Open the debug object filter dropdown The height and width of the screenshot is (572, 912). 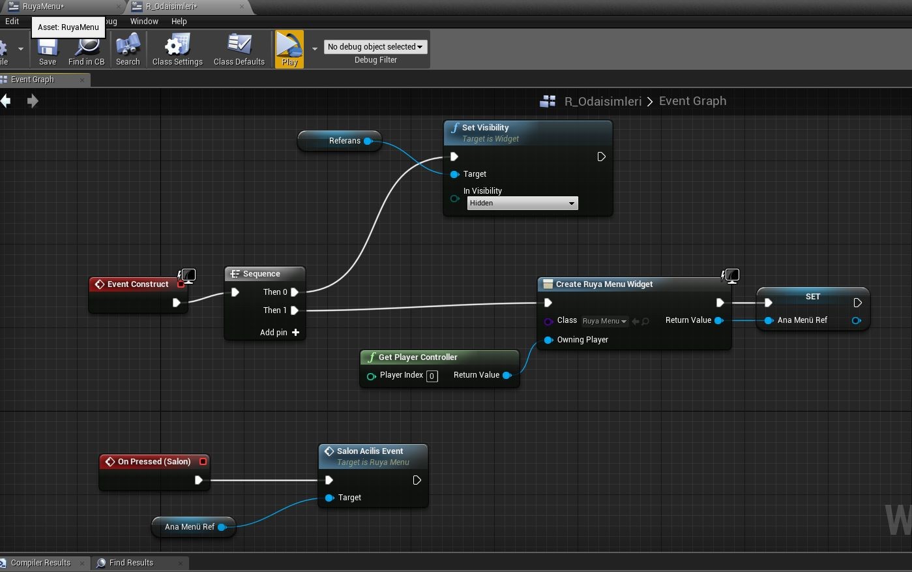coord(375,47)
